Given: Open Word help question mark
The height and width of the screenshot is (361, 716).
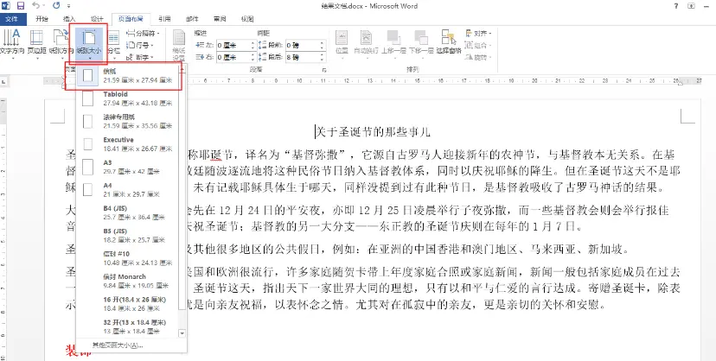Looking at the screenshot, I should 676,6.
